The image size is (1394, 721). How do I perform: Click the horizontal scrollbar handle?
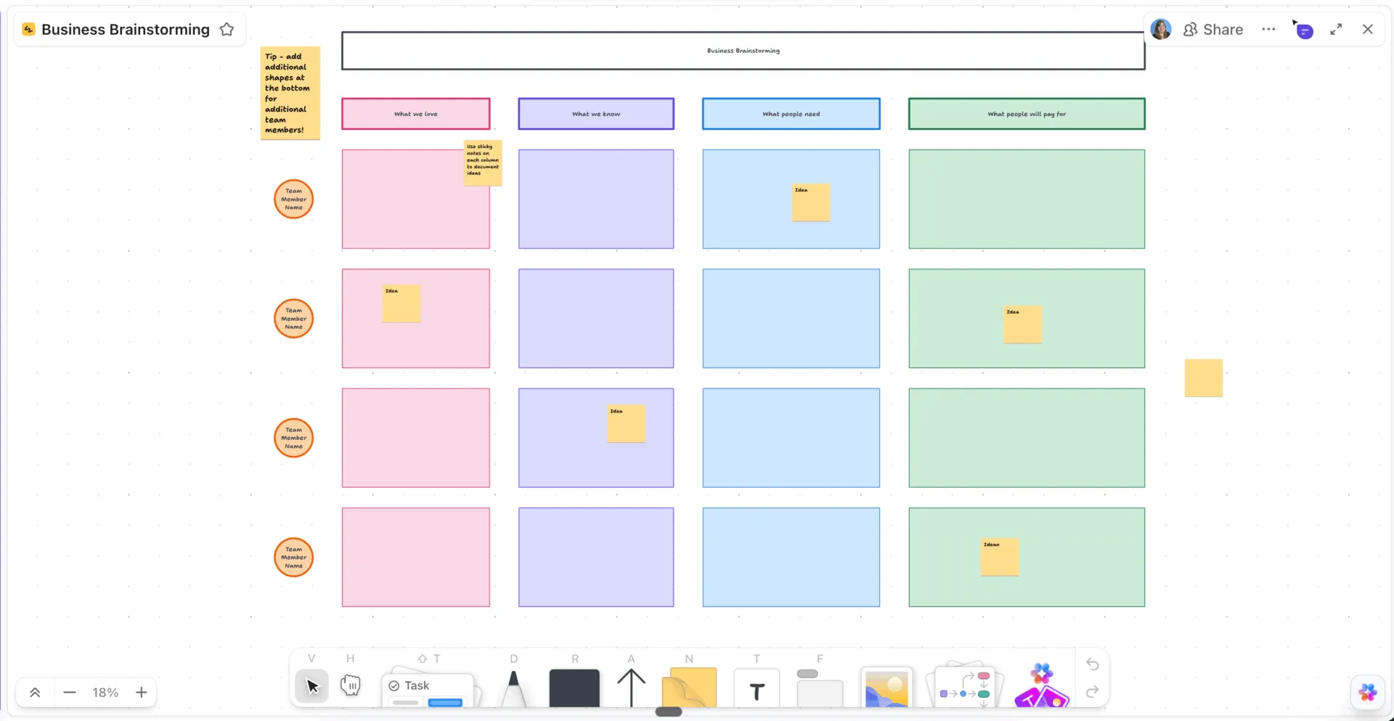[669, 712]
